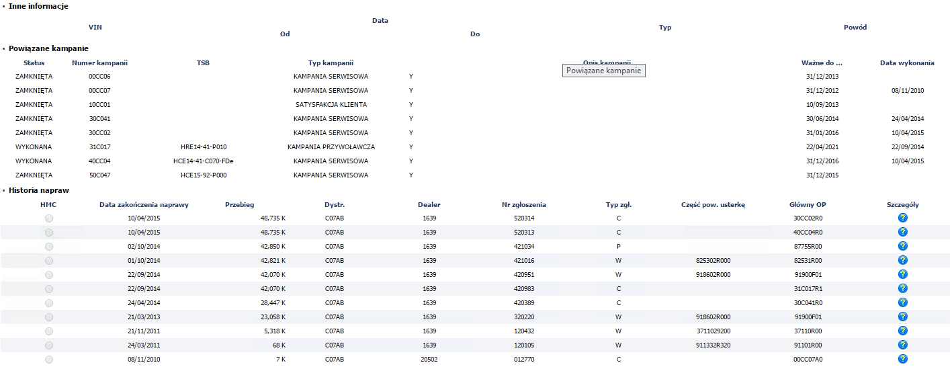Click the Ważne do column header
Screen dimensions: 950x373
pos(822,63)
